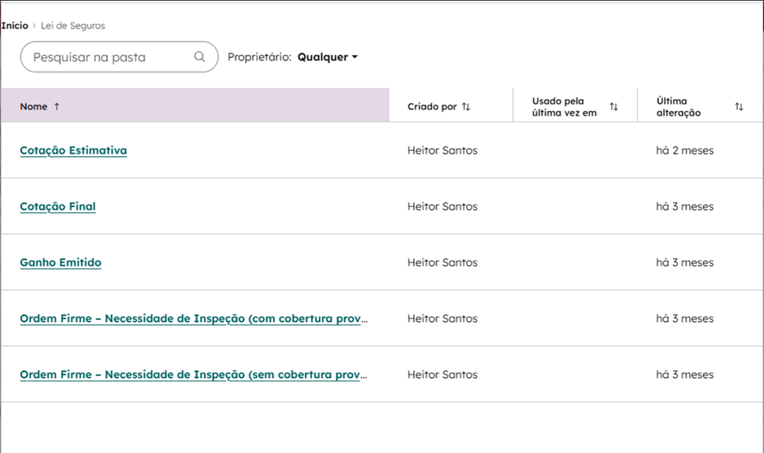Click the sort arrow beside Nome
Image resolution: width=764 pixels, height=453 pixels.
[x=57, y=107]
